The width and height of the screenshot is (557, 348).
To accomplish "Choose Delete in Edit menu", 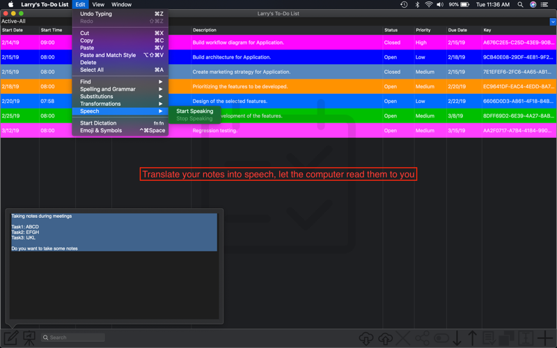I will click(x=120, y=63).
